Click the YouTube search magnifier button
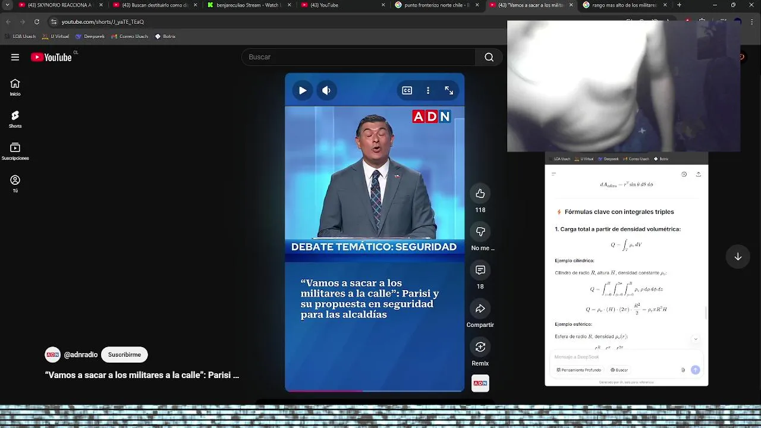 [489, 57]
